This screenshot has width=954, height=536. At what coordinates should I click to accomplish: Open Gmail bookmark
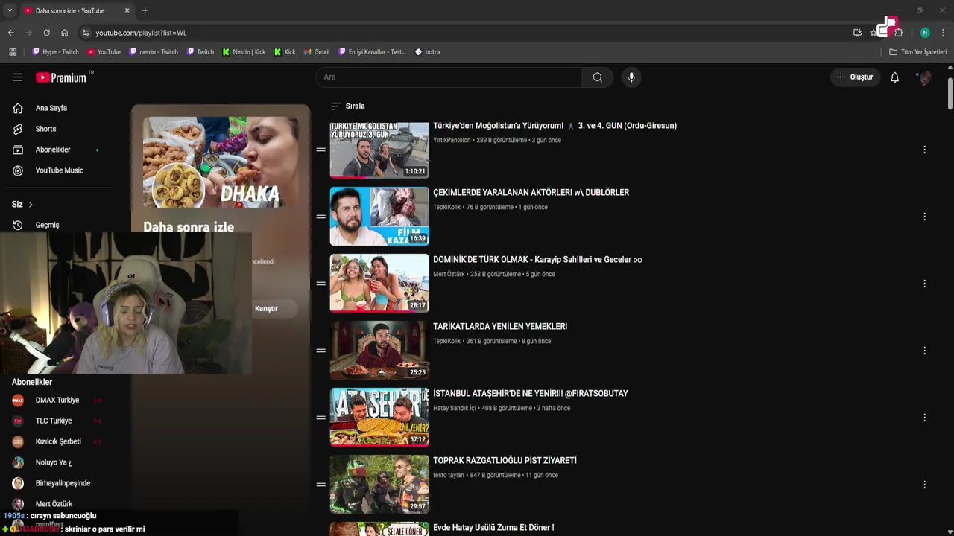point(316,52)
